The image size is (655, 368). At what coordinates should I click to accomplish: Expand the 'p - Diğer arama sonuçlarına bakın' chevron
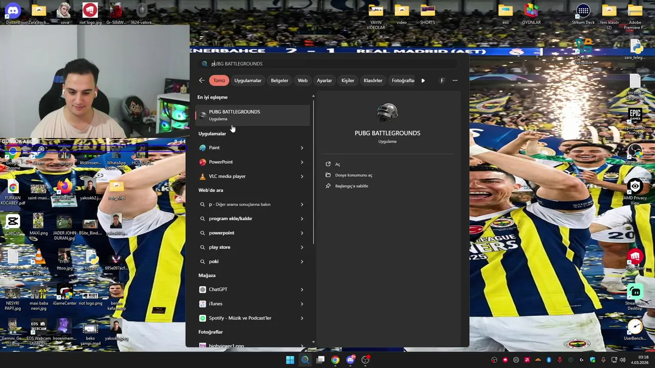(x=302, y=204)
